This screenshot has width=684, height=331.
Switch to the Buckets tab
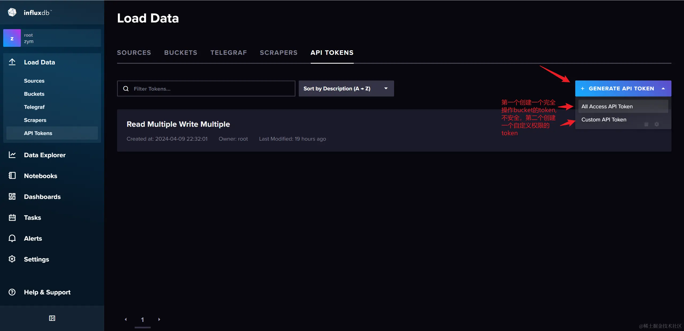tap(181, 53)
